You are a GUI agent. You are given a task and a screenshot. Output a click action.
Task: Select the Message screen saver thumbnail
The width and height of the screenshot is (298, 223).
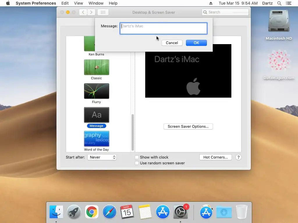(x=97, y=115)
